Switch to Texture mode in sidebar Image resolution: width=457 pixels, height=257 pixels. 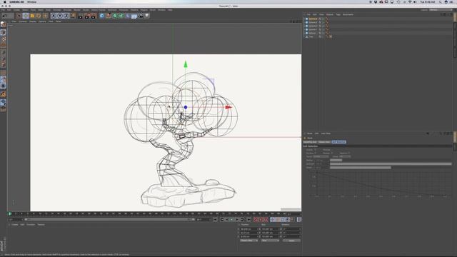[3, 39]
